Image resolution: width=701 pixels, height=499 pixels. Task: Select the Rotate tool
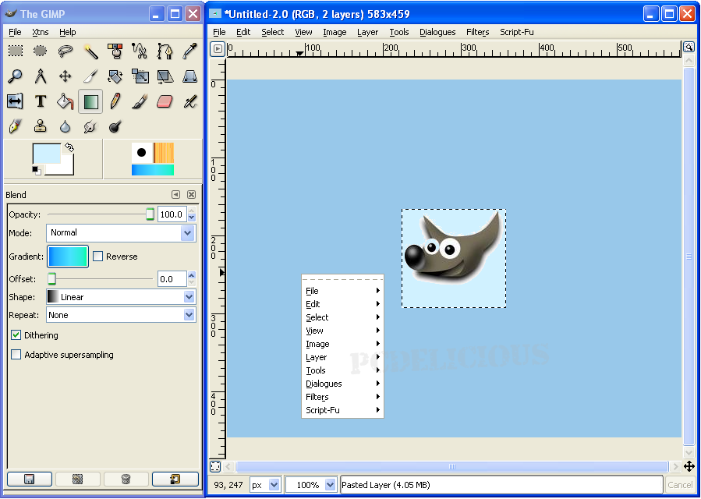115,76
